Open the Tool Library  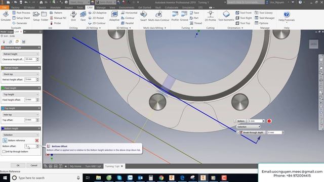click(x=264, y=13)
